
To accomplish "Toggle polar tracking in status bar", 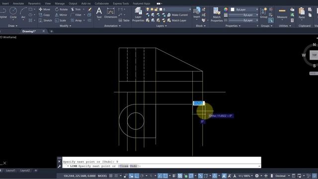I will (142, 176).
